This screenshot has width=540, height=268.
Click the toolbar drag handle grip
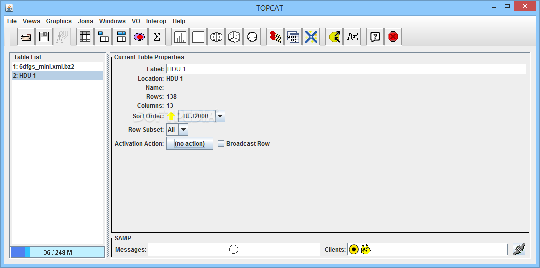click(x=8, y=37)
